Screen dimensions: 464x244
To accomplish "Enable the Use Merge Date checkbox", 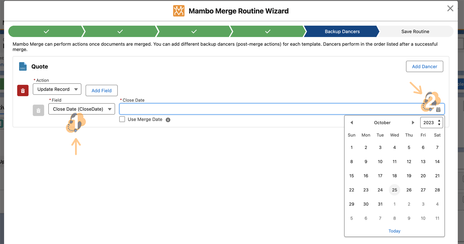I will (122, 119).
